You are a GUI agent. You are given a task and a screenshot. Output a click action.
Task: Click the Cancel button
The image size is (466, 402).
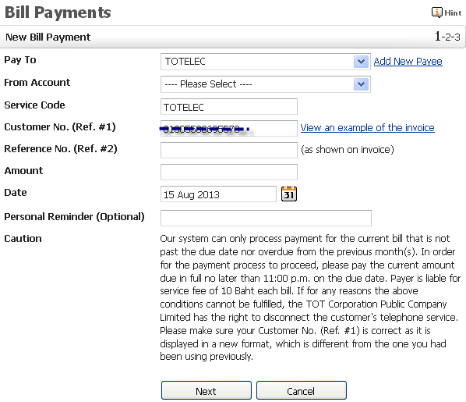coord(302,390)
